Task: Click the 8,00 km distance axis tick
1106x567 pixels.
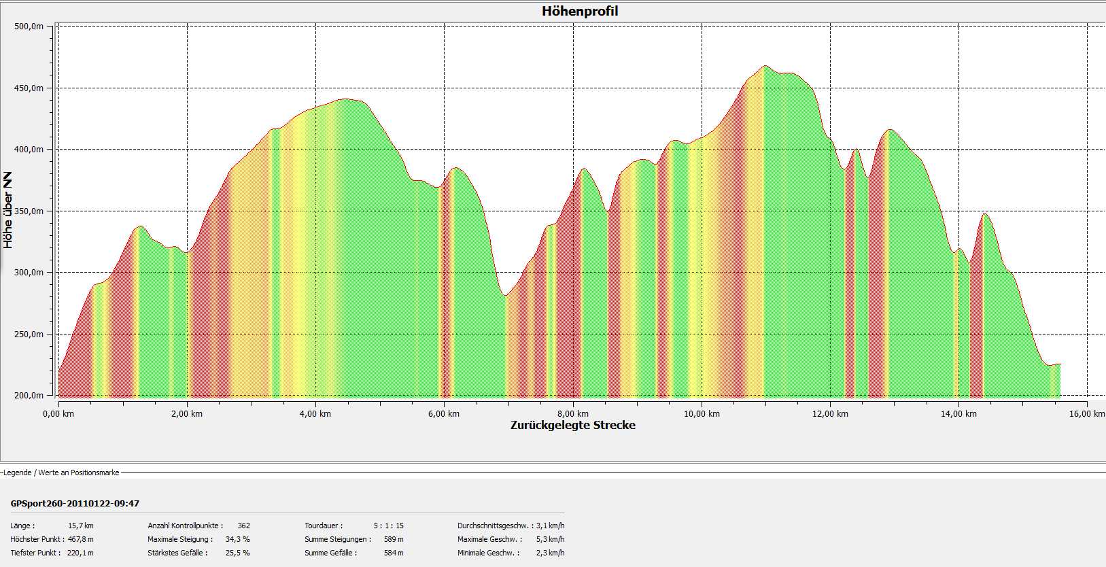Action: [572, 413]
